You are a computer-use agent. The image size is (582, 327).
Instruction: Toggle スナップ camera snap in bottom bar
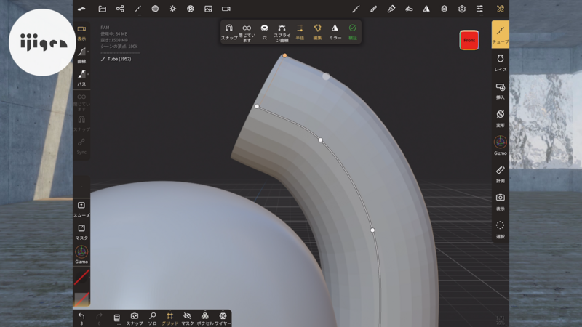click(x=135, y=318)
